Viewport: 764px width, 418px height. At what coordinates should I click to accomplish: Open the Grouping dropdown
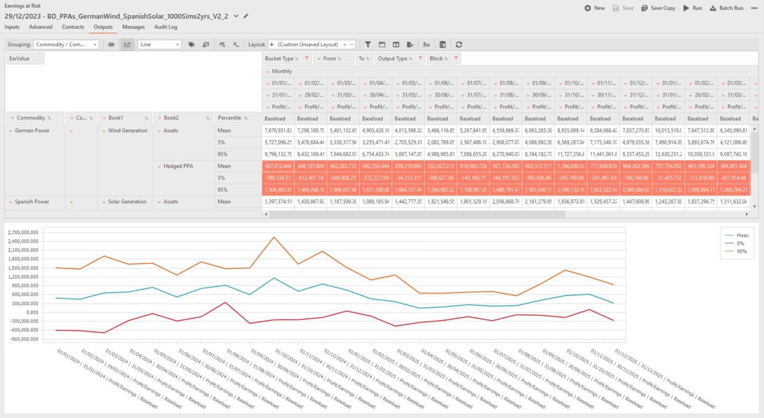66,45
